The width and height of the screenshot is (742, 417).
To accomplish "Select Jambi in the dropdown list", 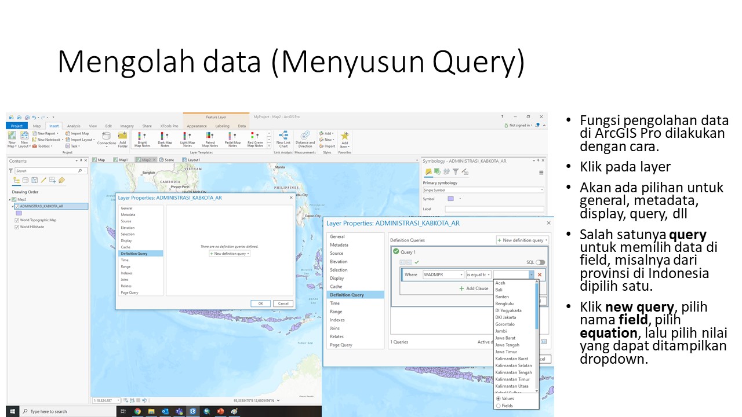I will (501, 331).
